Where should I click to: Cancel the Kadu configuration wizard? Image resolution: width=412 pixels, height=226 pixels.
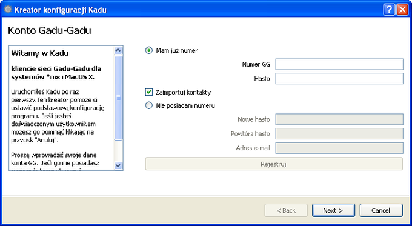point(381,210)
